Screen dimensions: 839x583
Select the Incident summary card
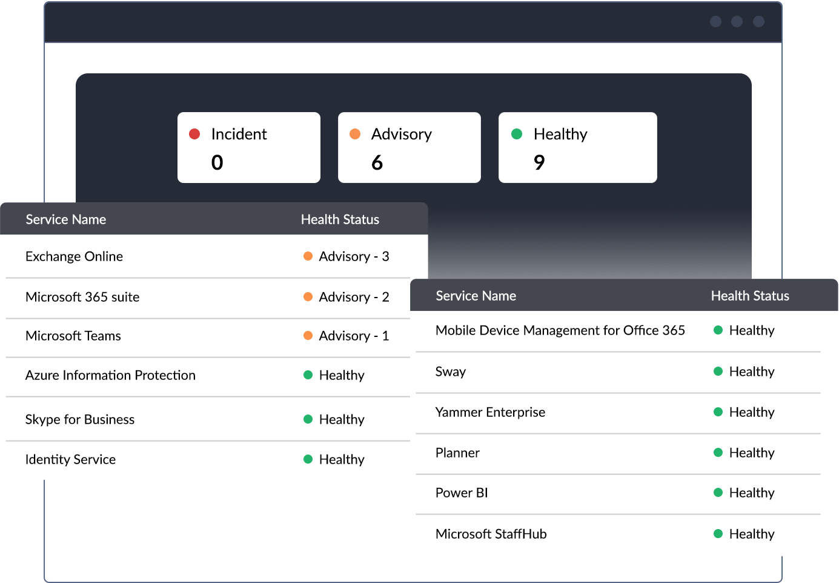(x=248, y=147)
